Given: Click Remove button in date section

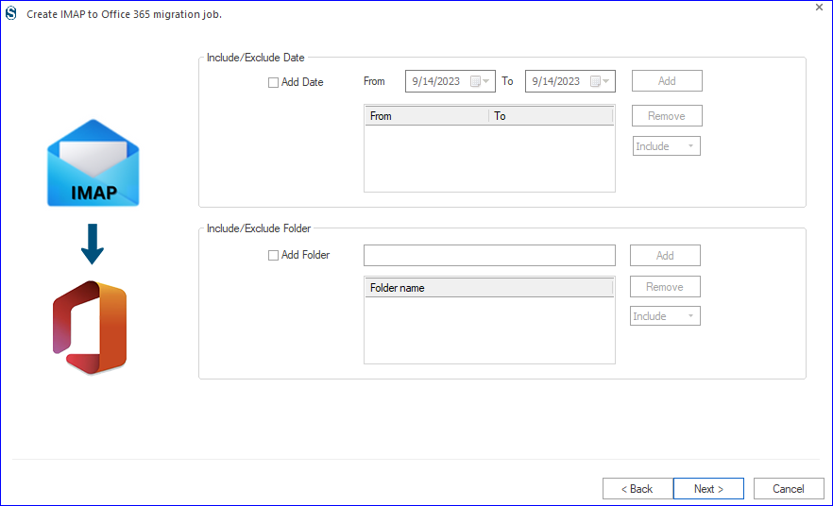Looking at the screenshot, I should coord(667,116).
